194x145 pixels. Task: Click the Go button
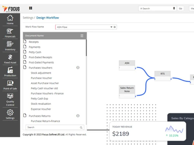point(180,9)
